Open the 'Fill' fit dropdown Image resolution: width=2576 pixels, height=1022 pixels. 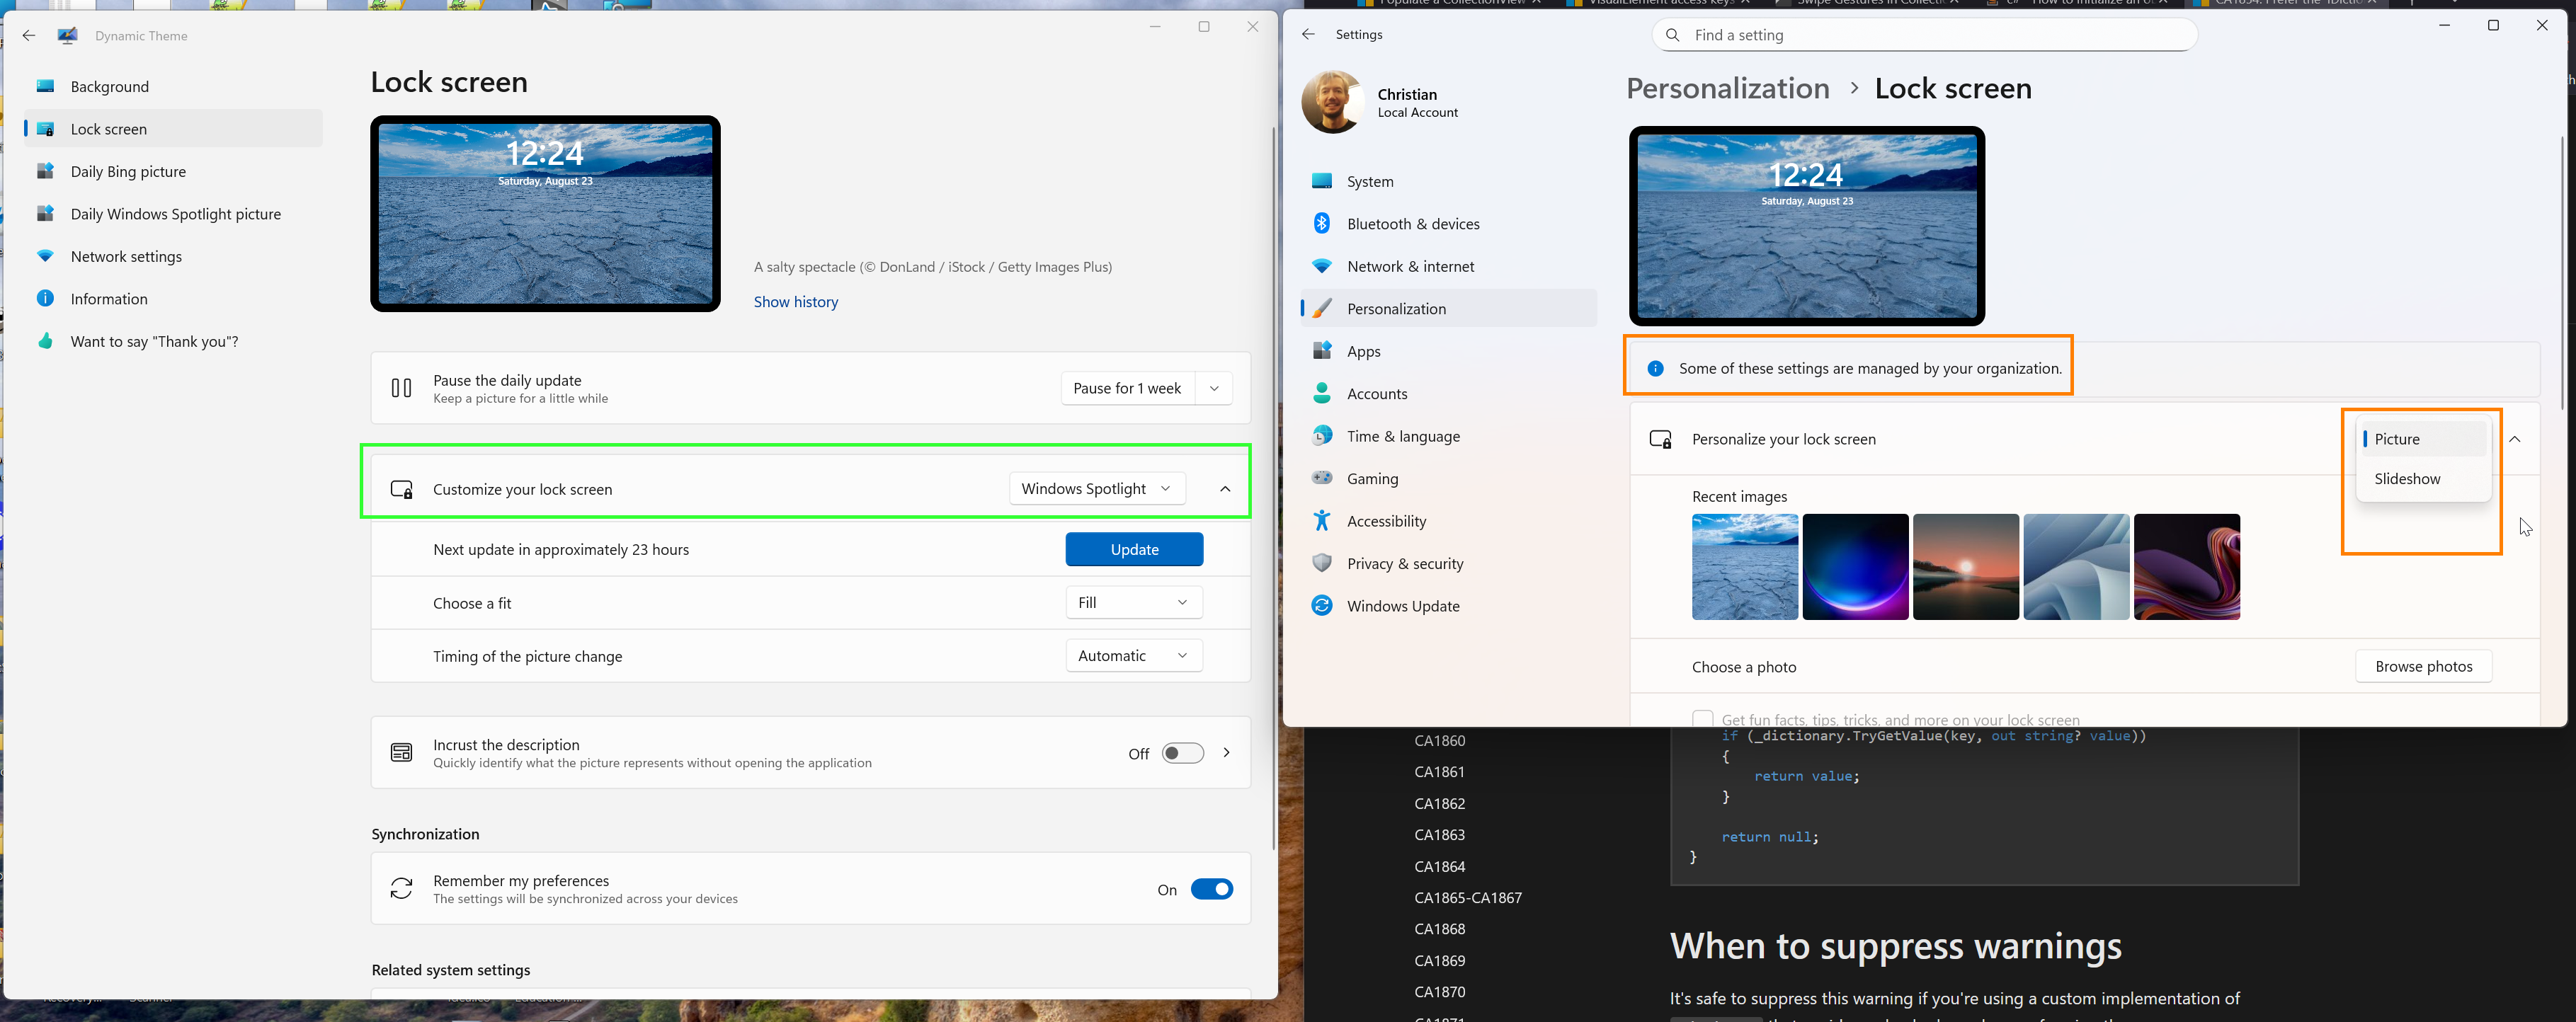pos(1134,603)
